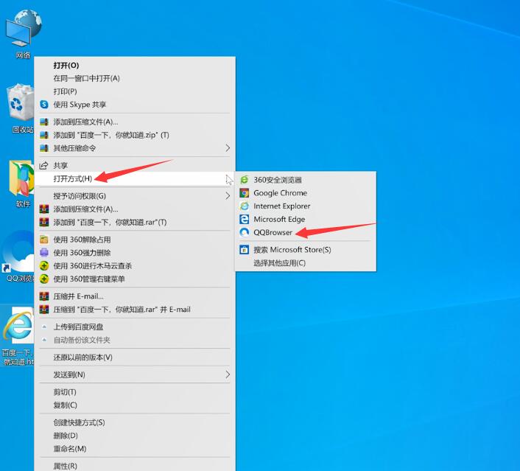Viewport: 520px width, 471px height.
Task: Click 使用 360强力删除 menu entry
Action: [81, 253]
